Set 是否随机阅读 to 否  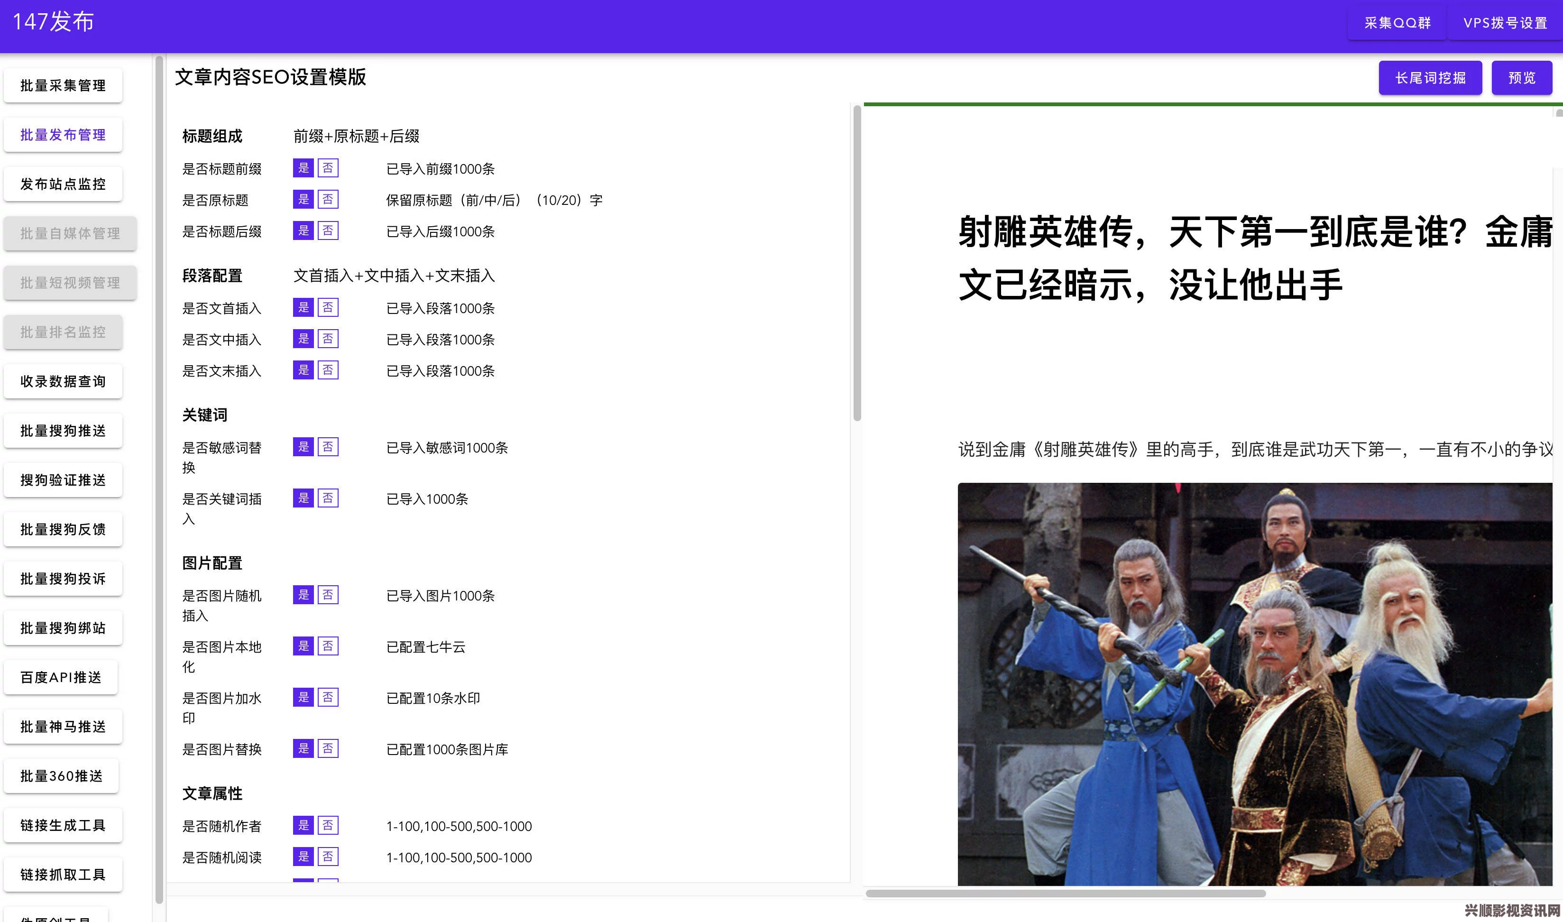point(328,857)
